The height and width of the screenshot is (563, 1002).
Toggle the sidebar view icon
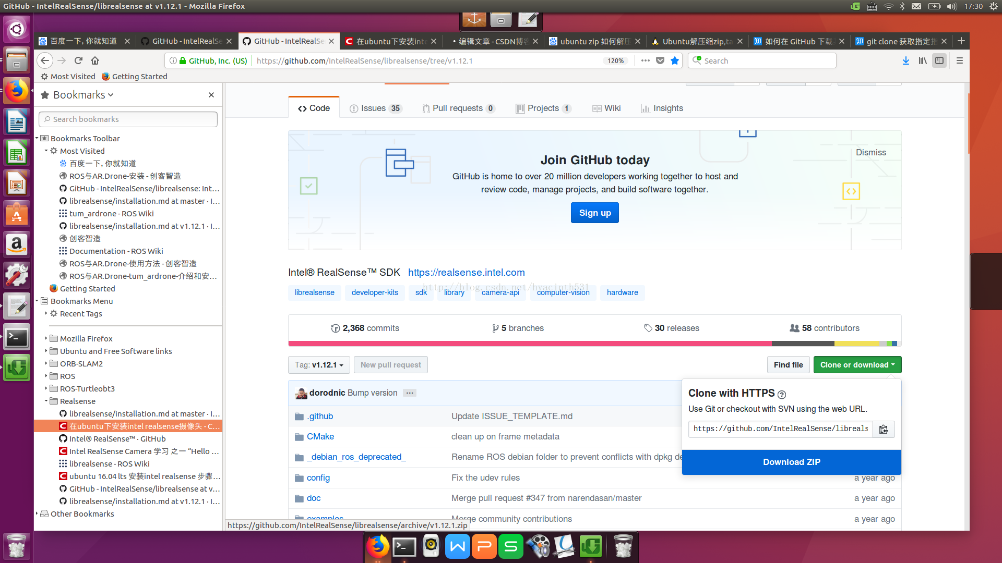tap(939, 60)
